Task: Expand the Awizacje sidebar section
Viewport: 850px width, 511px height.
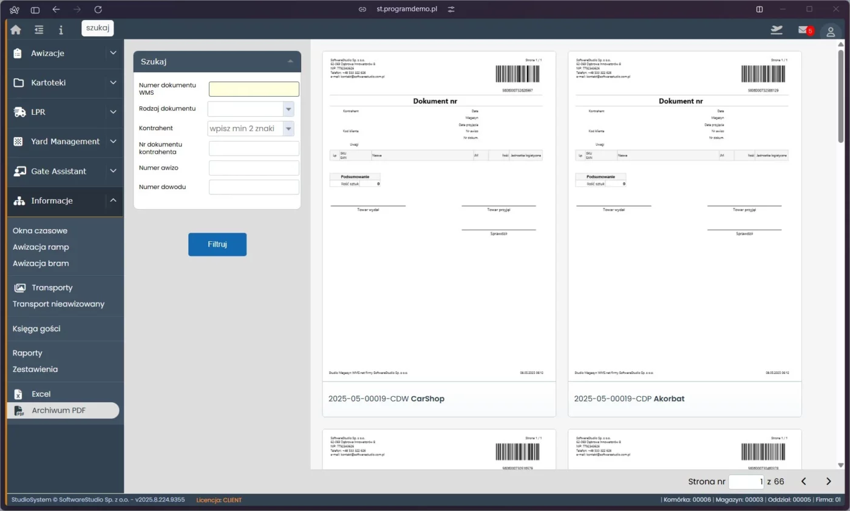Action: click(113, 53)
